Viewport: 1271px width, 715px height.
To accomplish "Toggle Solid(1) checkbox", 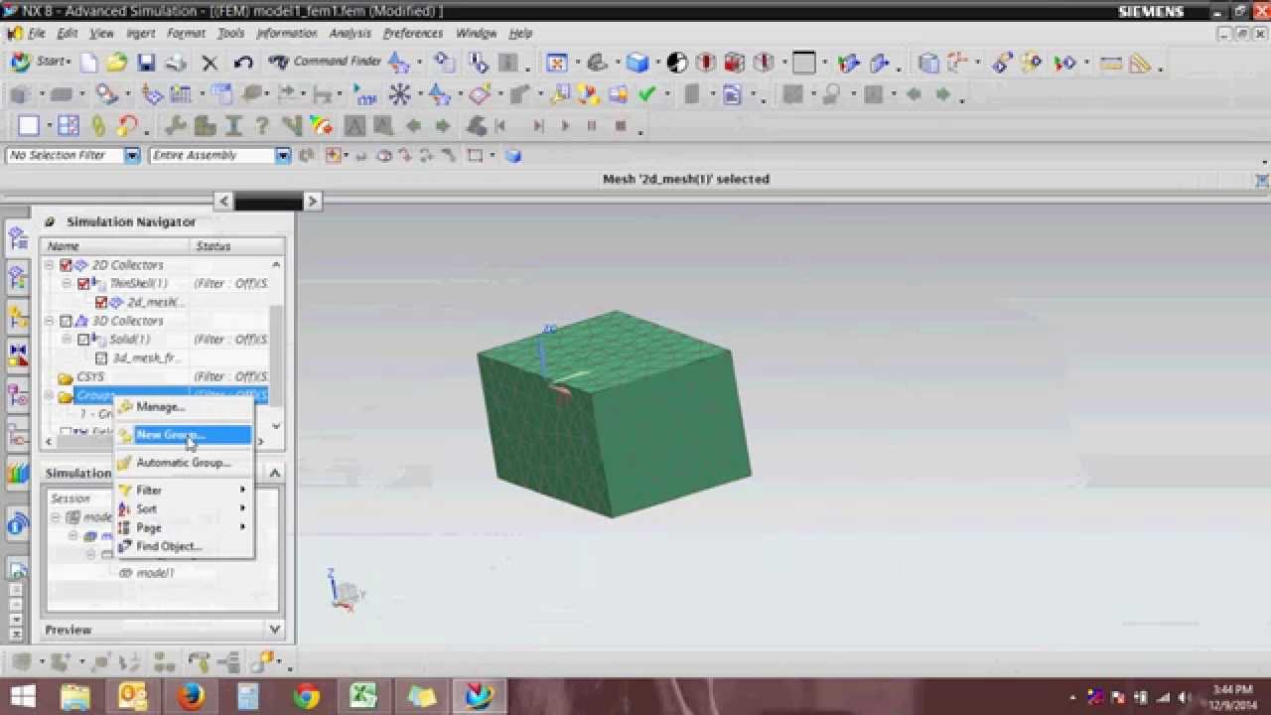I will coord(83,340).
